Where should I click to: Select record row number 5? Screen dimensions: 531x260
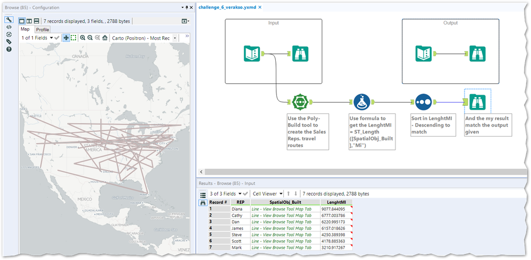click(x=219, y=234)
